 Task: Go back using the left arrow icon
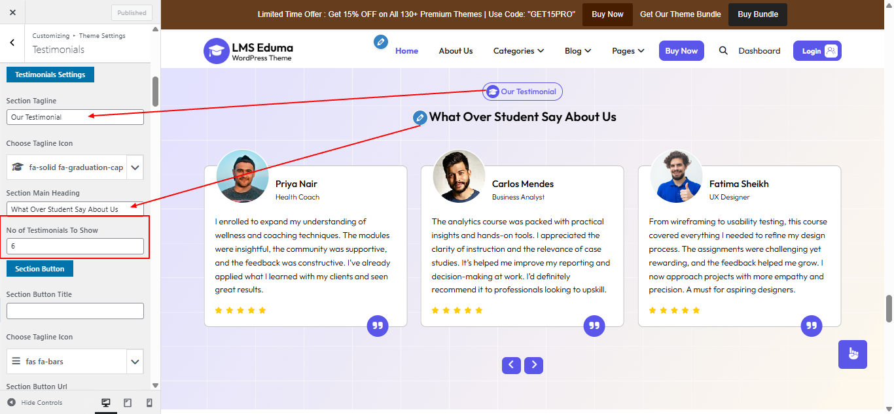pos(12,43)
